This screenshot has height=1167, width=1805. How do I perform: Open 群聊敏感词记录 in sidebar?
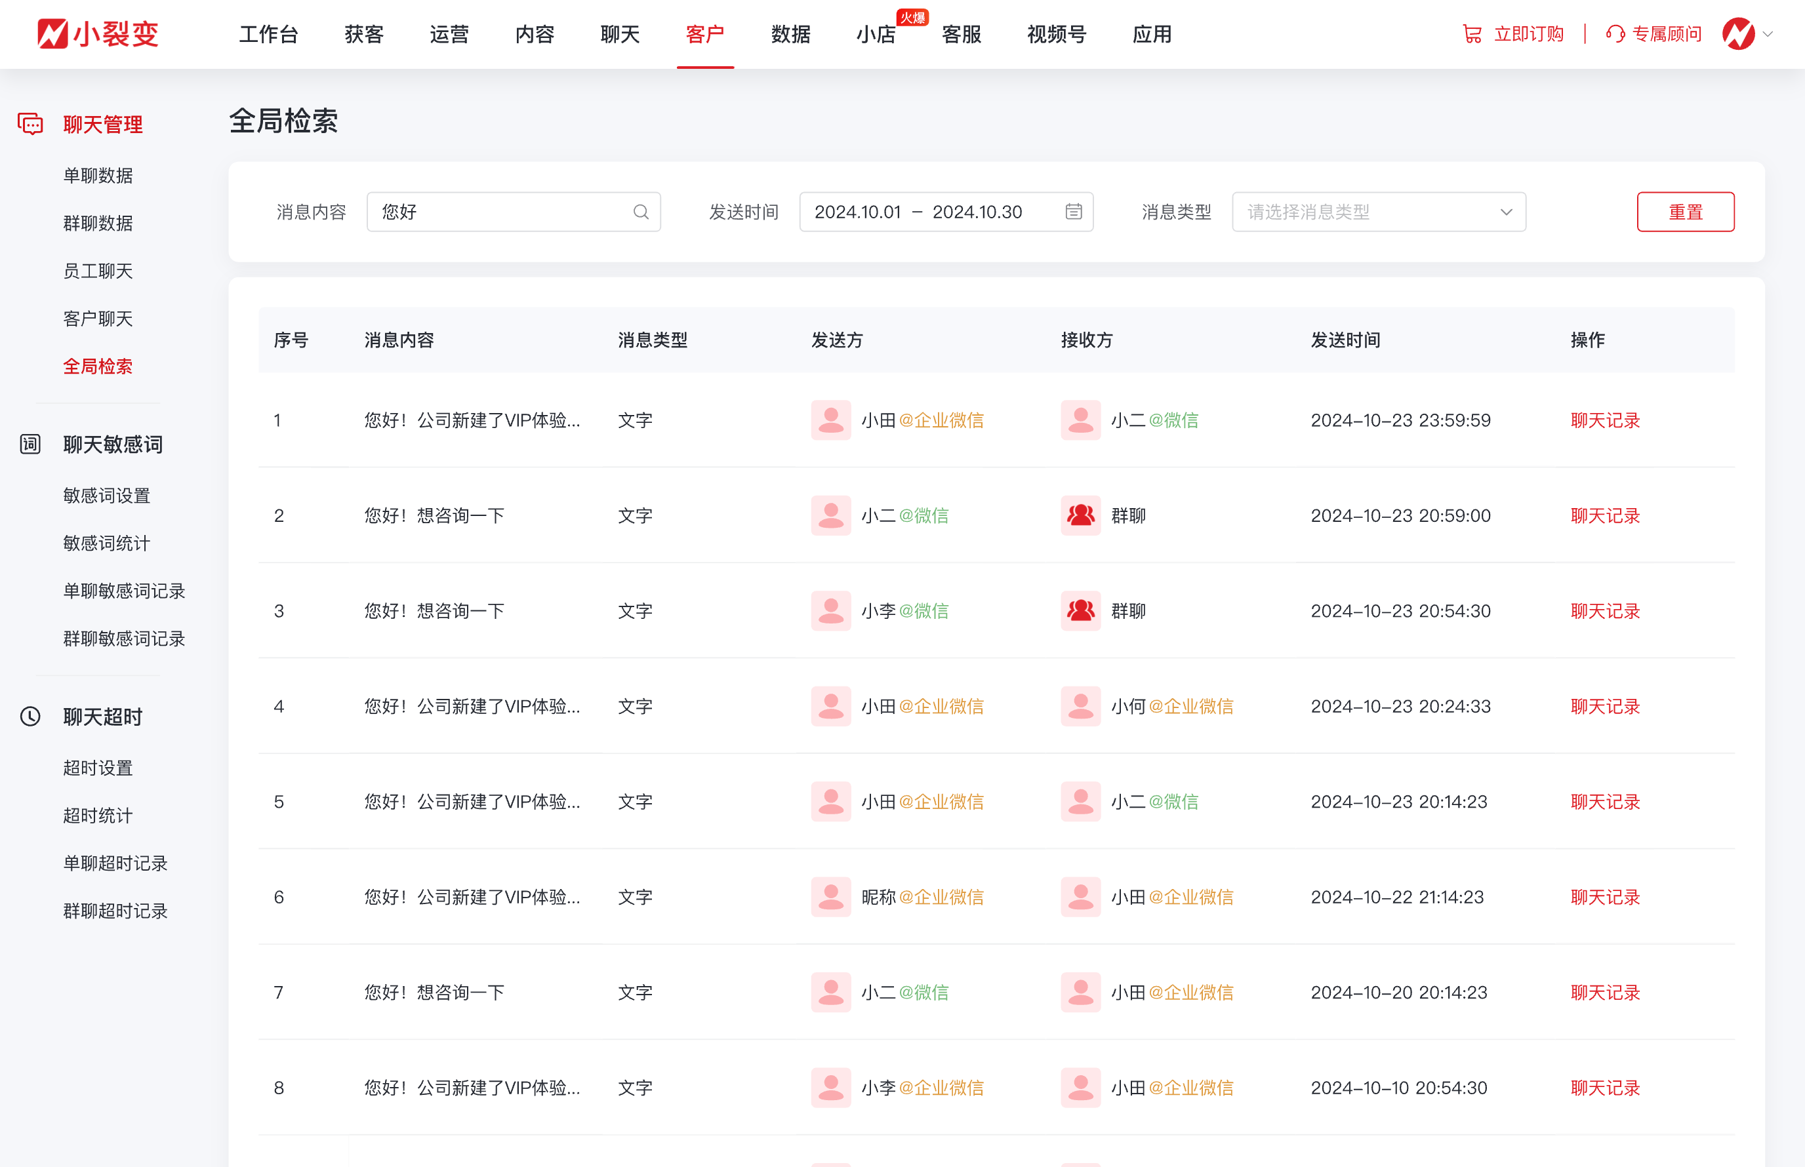pos(125,639)
